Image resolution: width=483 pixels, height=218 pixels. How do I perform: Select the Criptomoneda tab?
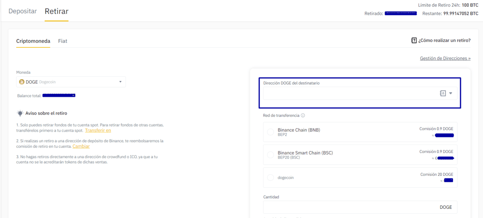click(x=33, y=41)
